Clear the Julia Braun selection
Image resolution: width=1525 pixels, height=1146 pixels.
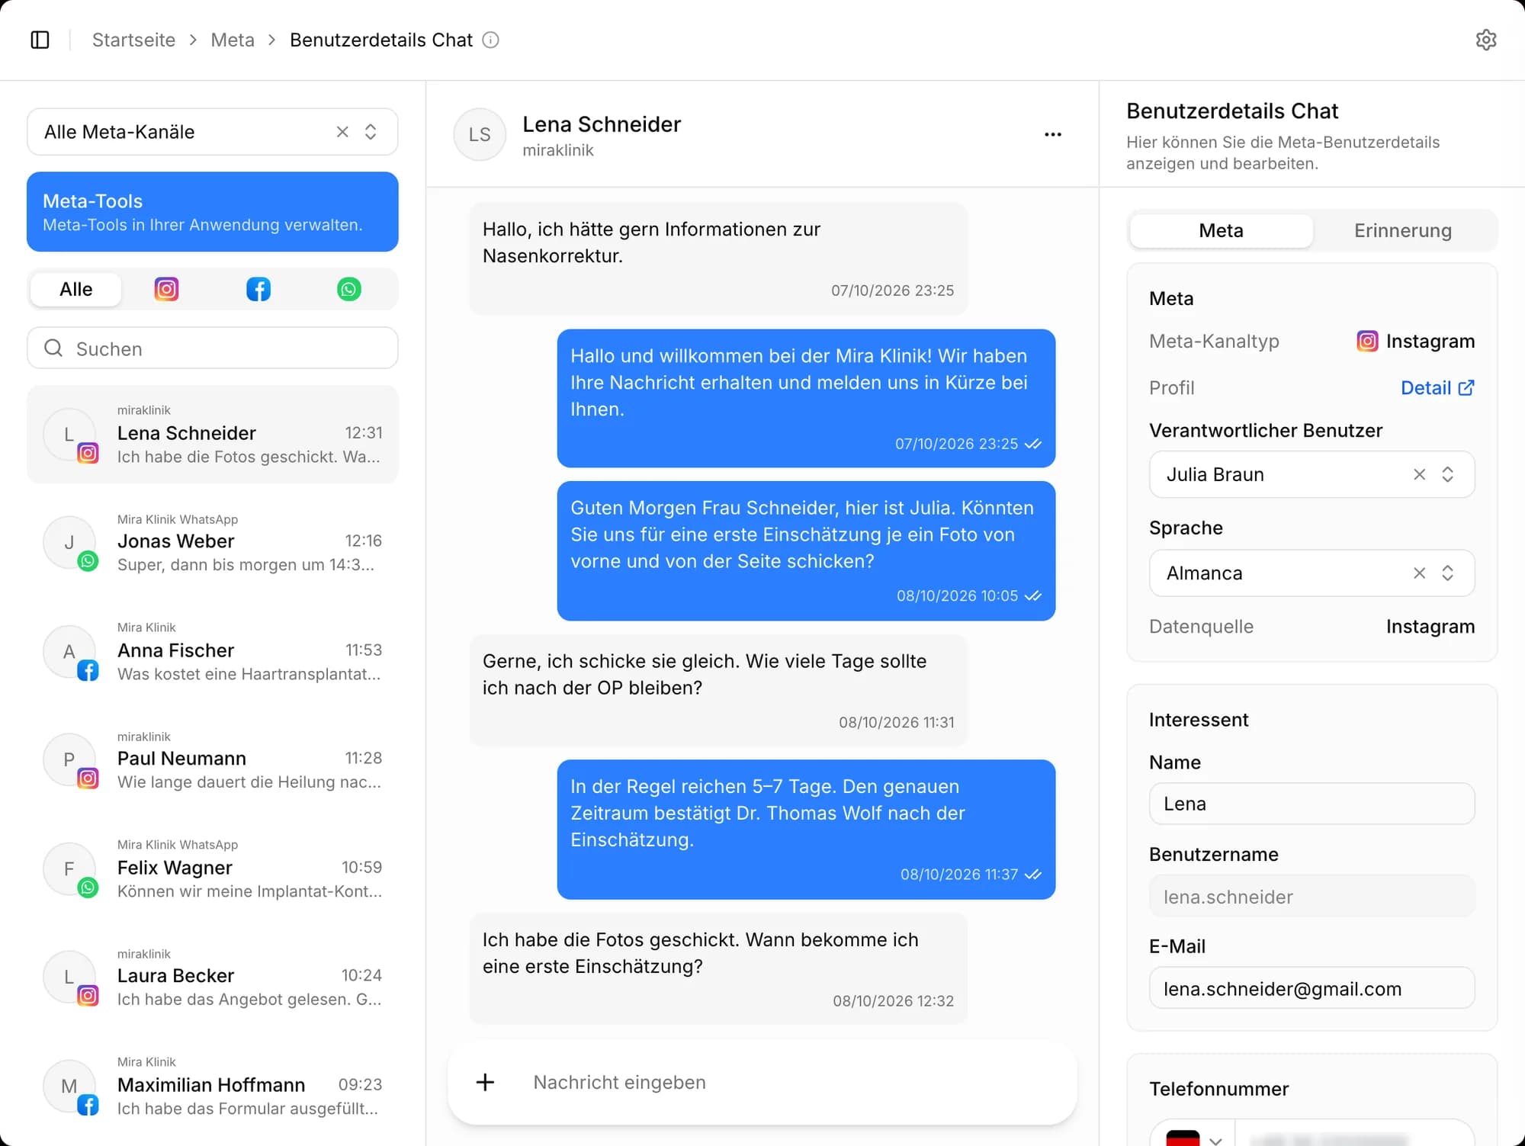click(1419, 474)
